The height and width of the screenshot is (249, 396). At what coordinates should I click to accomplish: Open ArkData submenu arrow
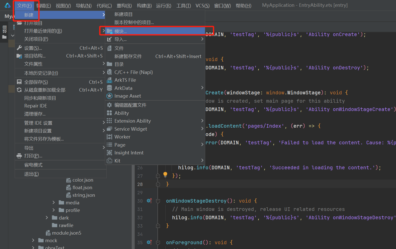tap(202, 88)
